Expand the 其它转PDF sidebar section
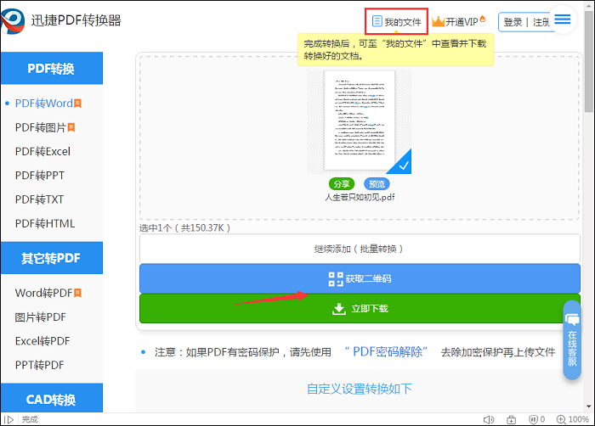This screenshot has height=426, width=595. [x=51, y=259]
